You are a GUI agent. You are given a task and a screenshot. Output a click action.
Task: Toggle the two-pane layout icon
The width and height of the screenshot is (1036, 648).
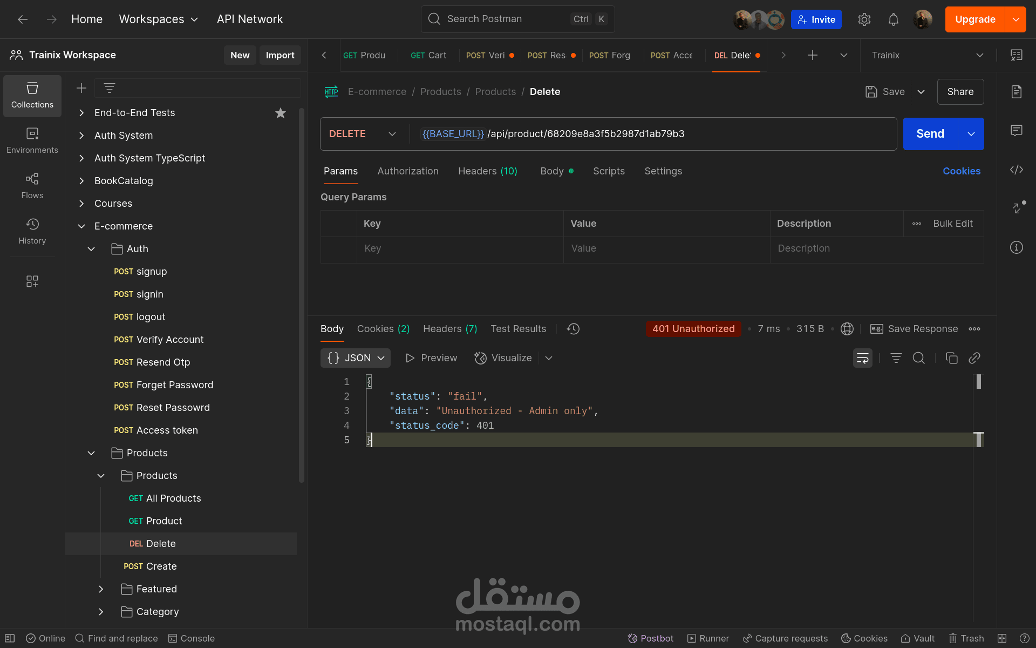pyautogui.click(x=1001, y=638)
